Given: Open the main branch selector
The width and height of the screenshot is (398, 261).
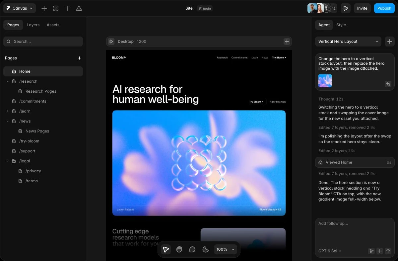Looking at the screenshot, I should [x=205, y=8].
